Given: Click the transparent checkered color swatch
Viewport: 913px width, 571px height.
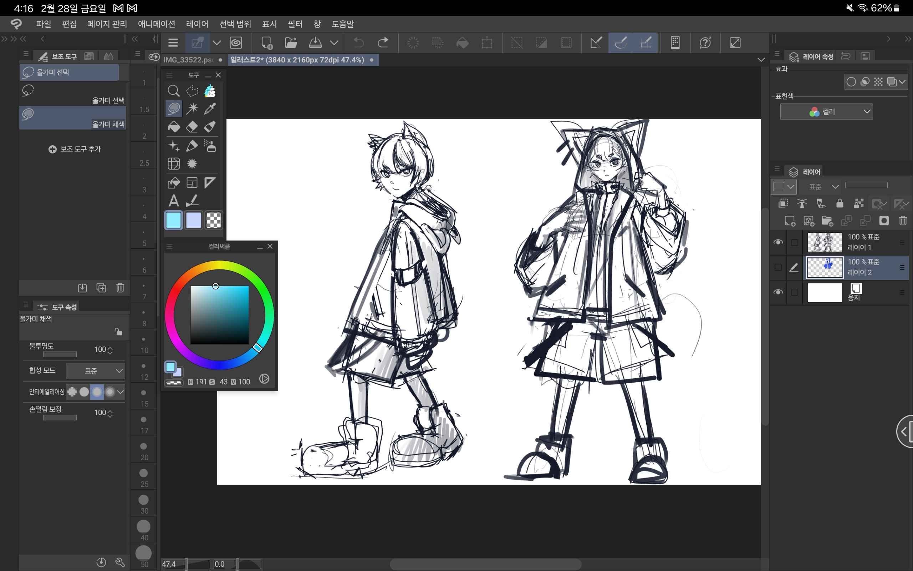Looking at the screenshot, I should (x=214, y=220).
